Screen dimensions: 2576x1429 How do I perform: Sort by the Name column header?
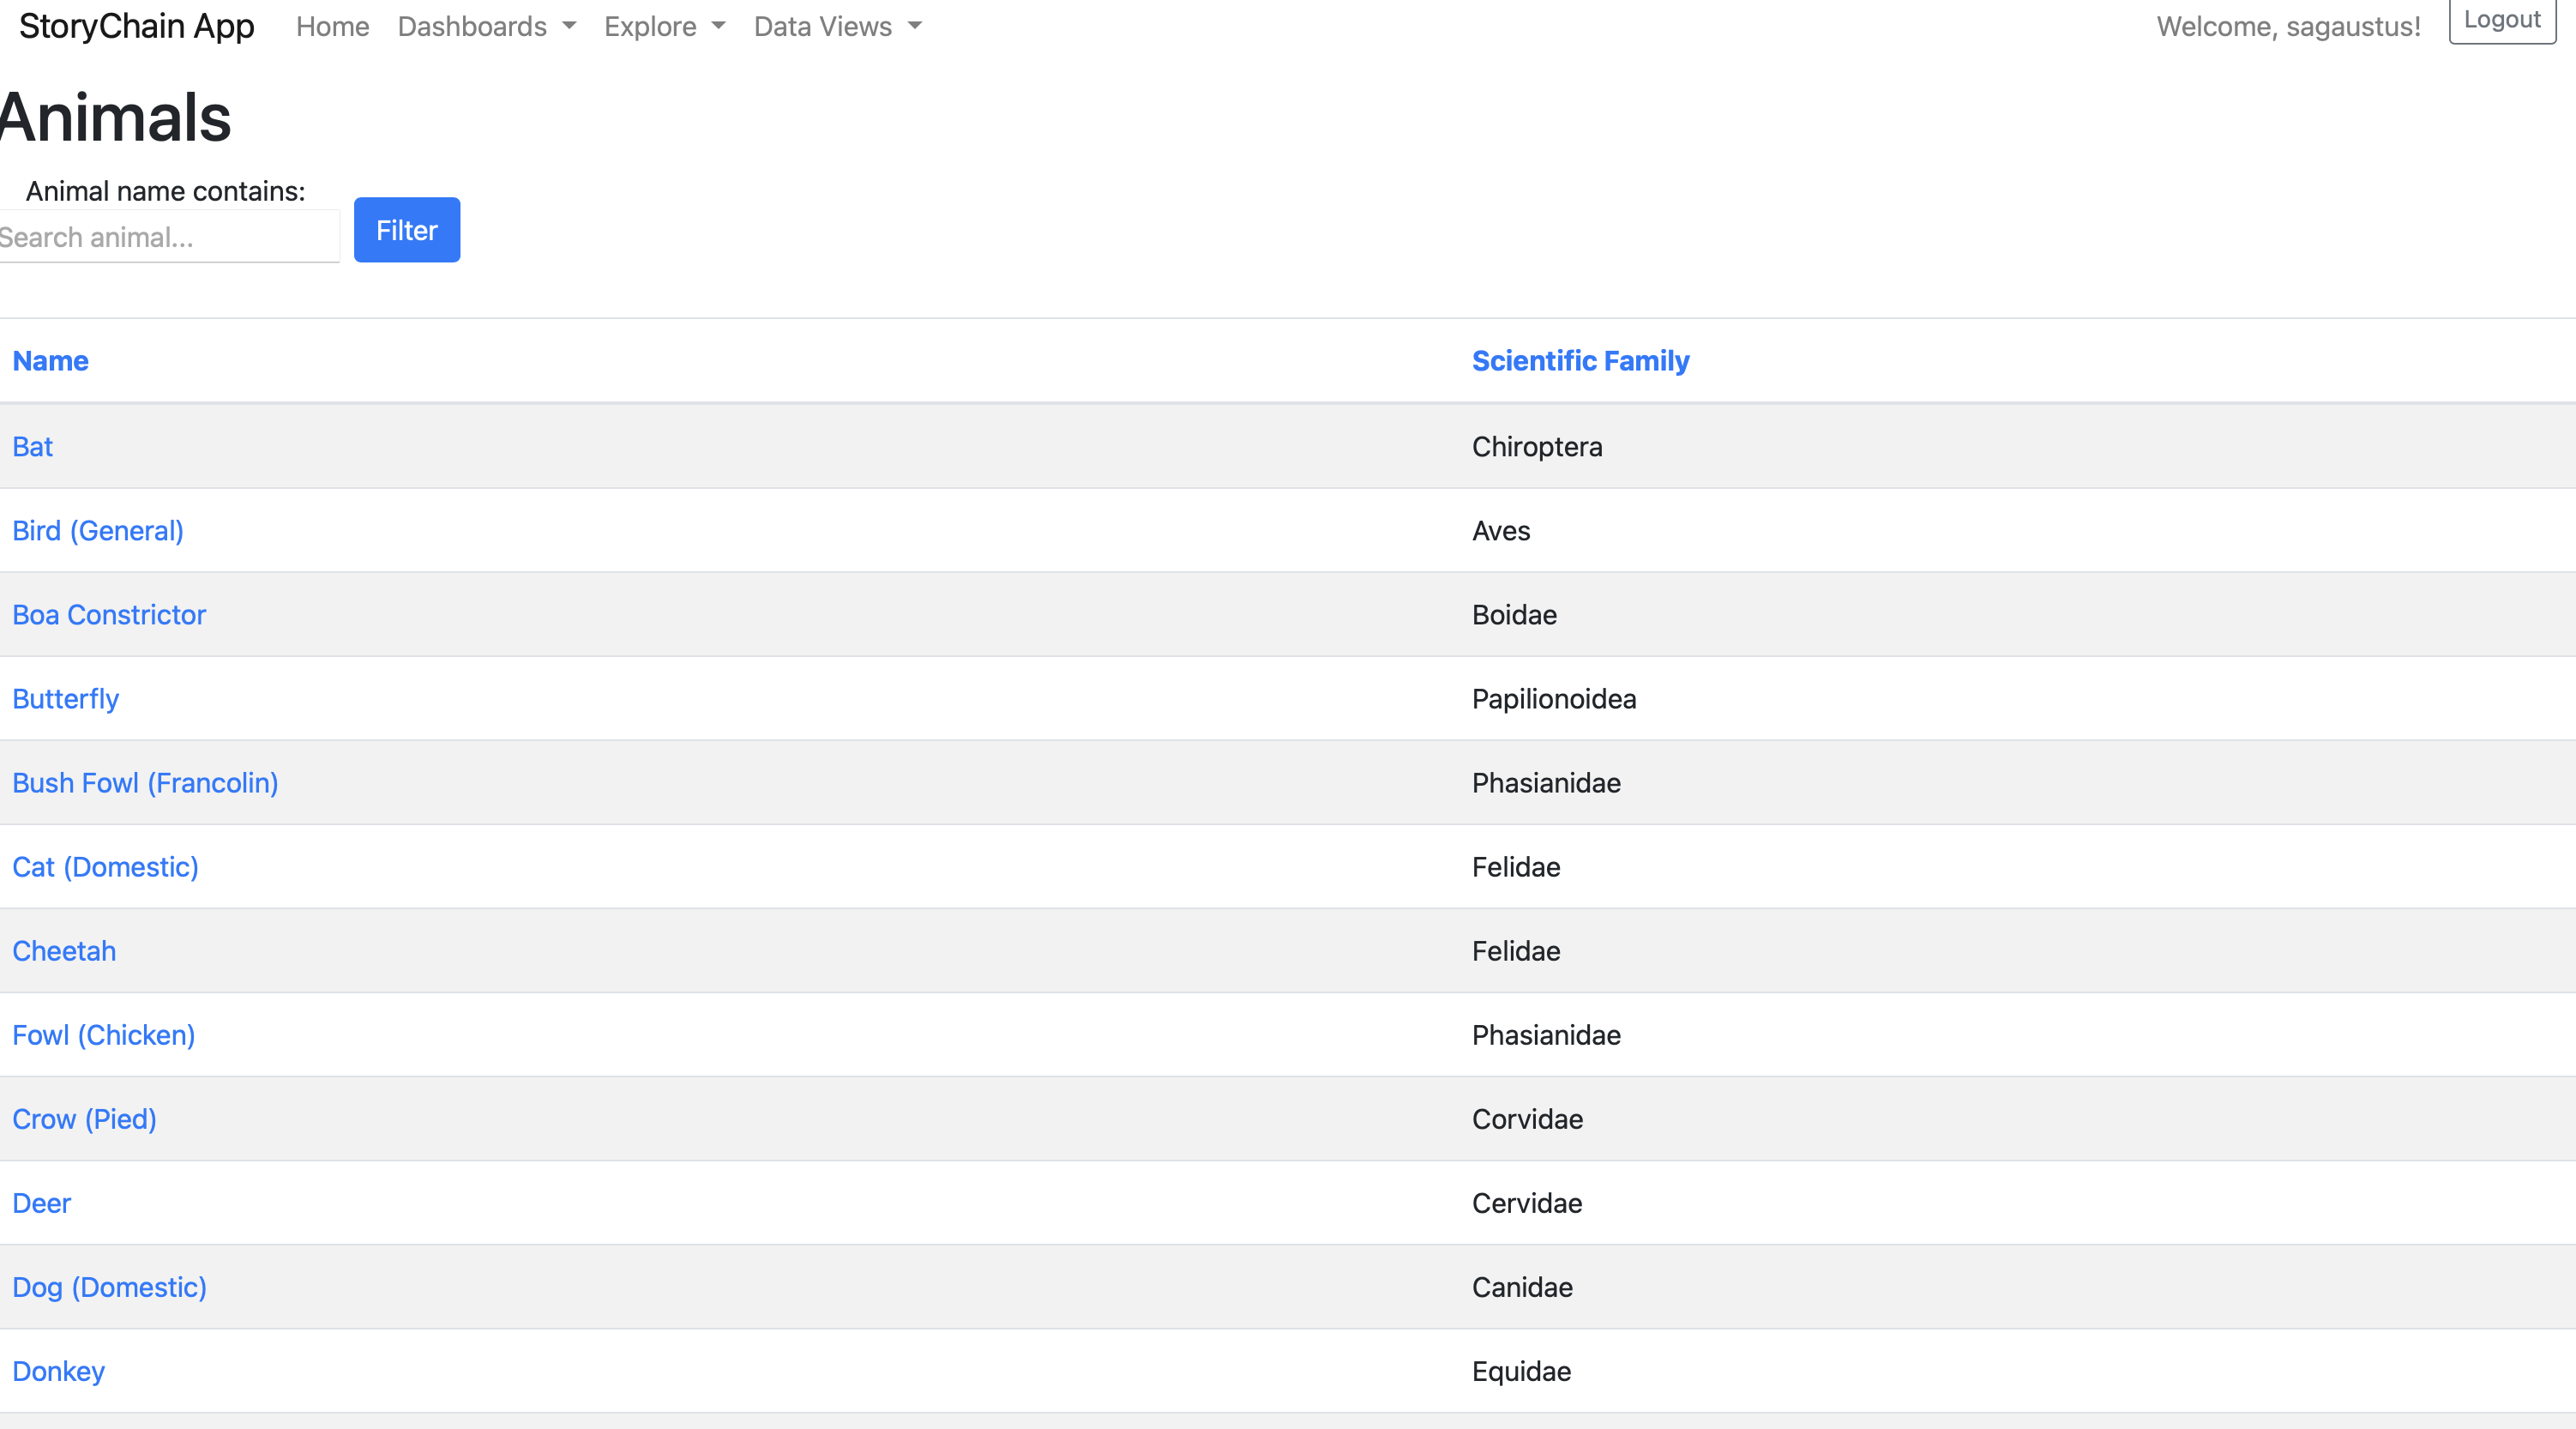point(50,361)
